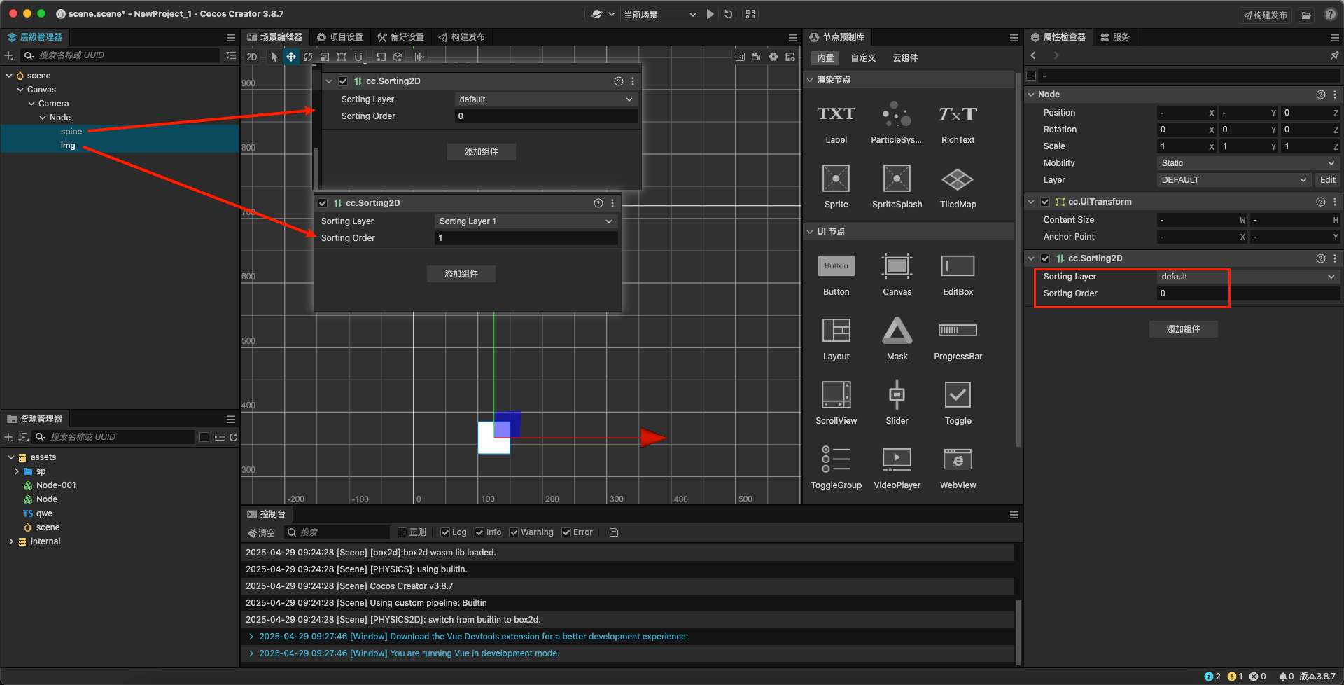The width and height of the screenshot is (1344, 685).
Task: Select the ToggleGroup UI node icon
Action: (x=836, y=459)
